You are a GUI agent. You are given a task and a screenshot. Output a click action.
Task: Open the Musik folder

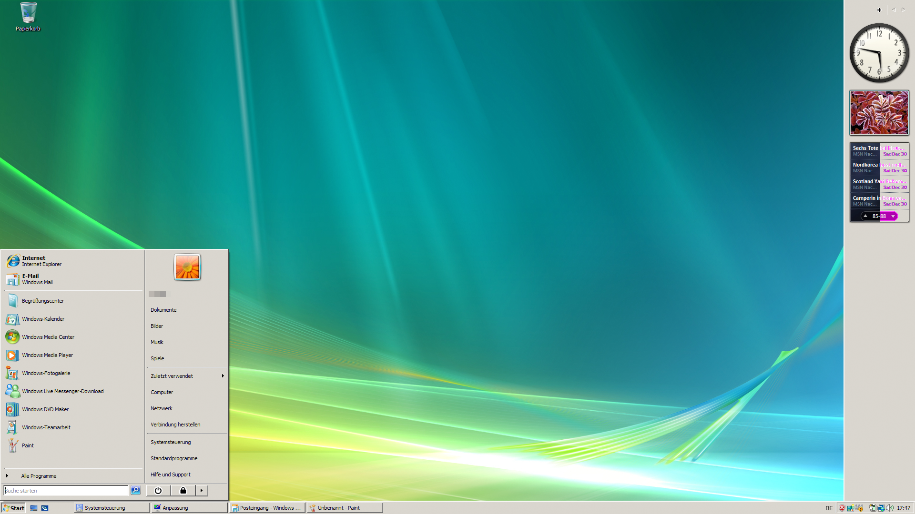(187, 342)
